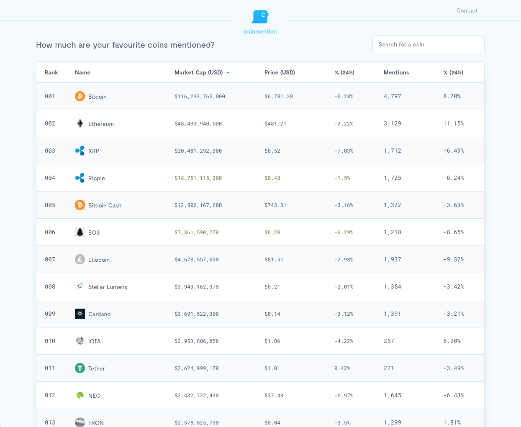The height and width of the screenshot is (427, 521).
Task: Sort by the Price (USD) column header
Action: coord(280,72)
